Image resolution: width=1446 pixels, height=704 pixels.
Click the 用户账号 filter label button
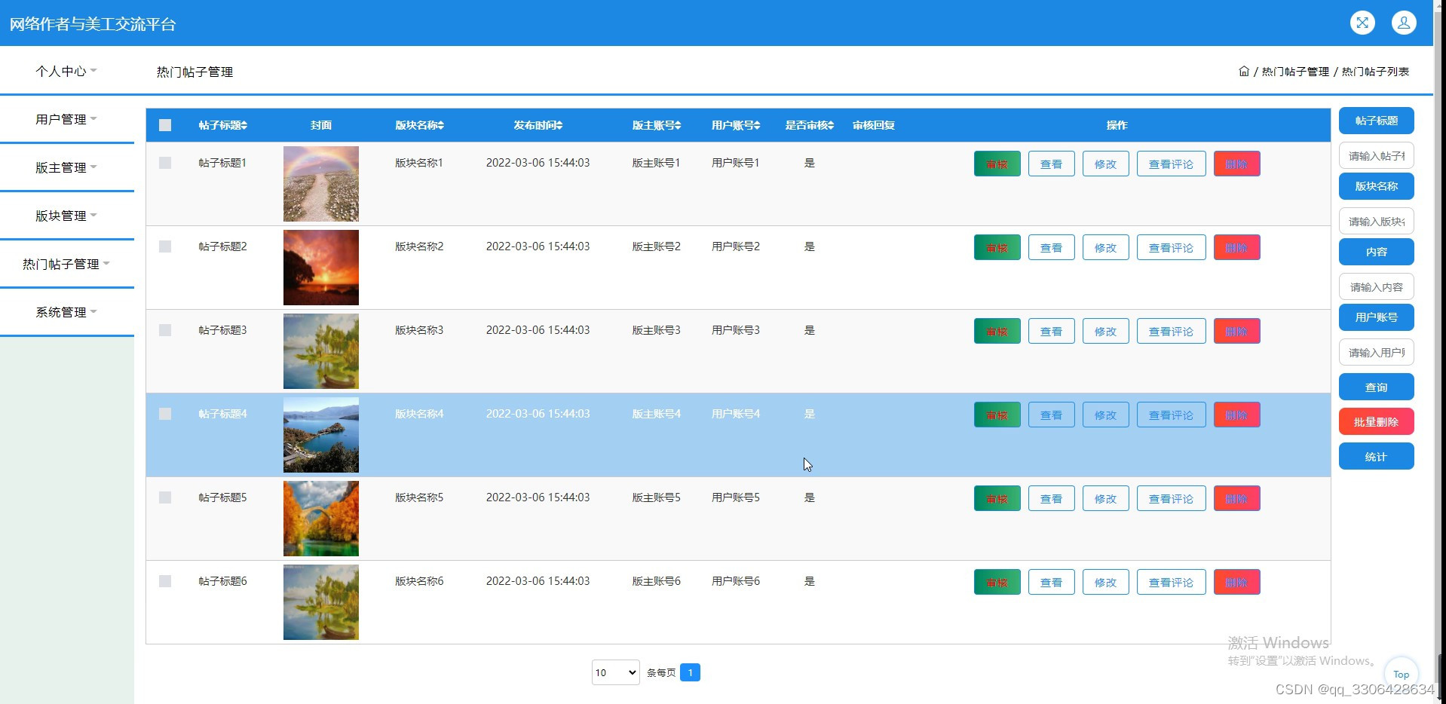click(1376, 317)
